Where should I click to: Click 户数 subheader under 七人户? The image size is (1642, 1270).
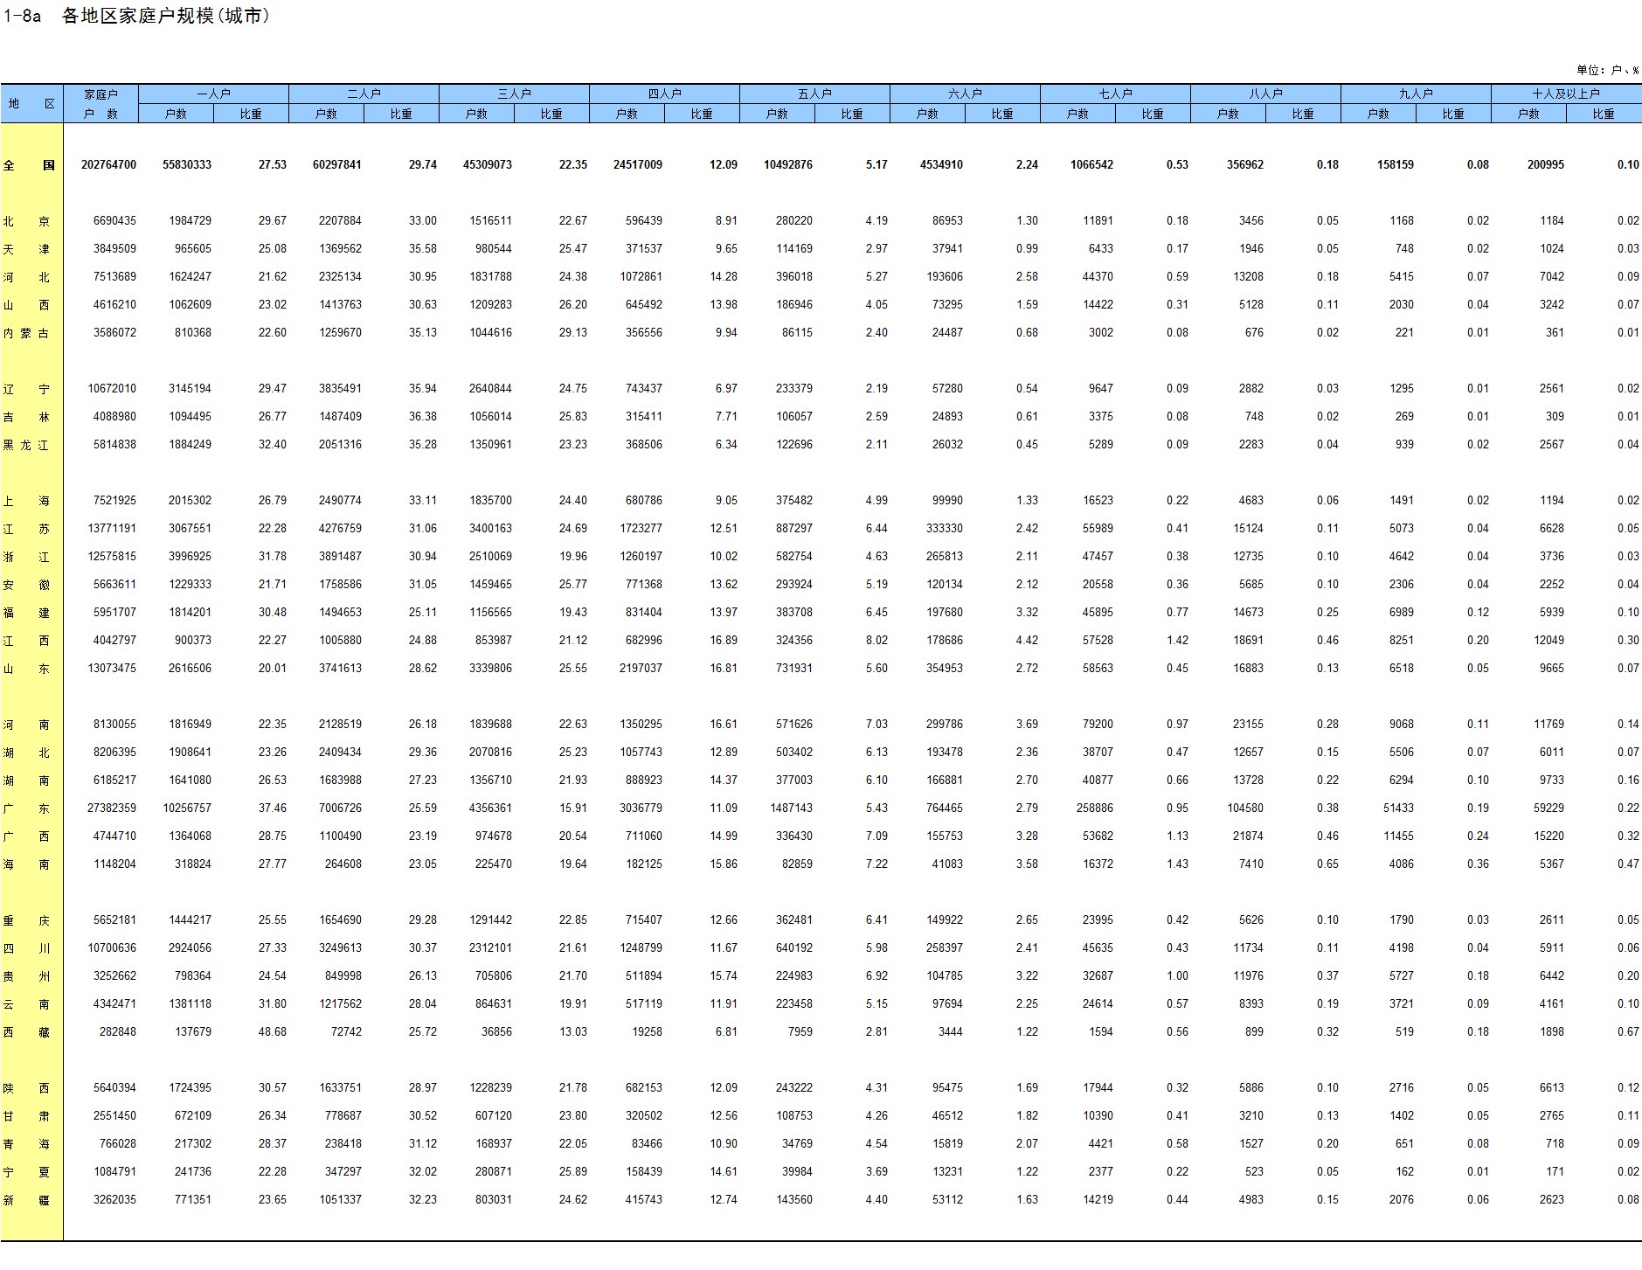1077,114
